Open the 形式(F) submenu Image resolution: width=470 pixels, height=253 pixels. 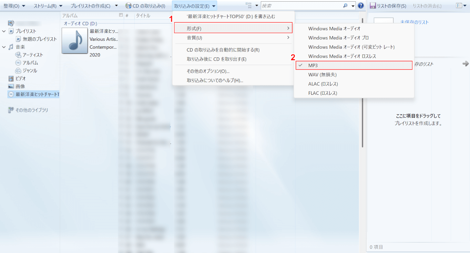pos(233,28)
